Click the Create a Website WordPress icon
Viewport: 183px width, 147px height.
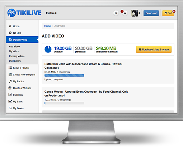pos(10,88)
